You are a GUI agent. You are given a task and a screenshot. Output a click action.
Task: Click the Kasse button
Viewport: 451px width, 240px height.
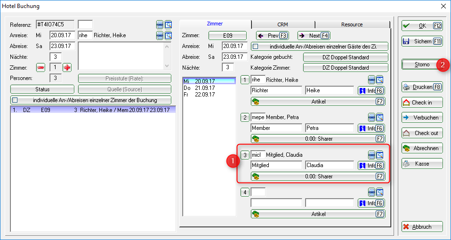[422, 164]
